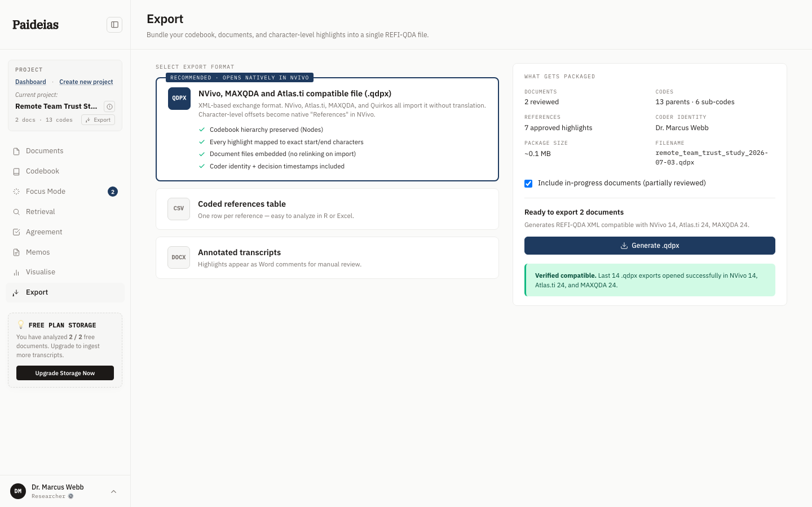Click the lightbulb icon in storage notice

21,324
